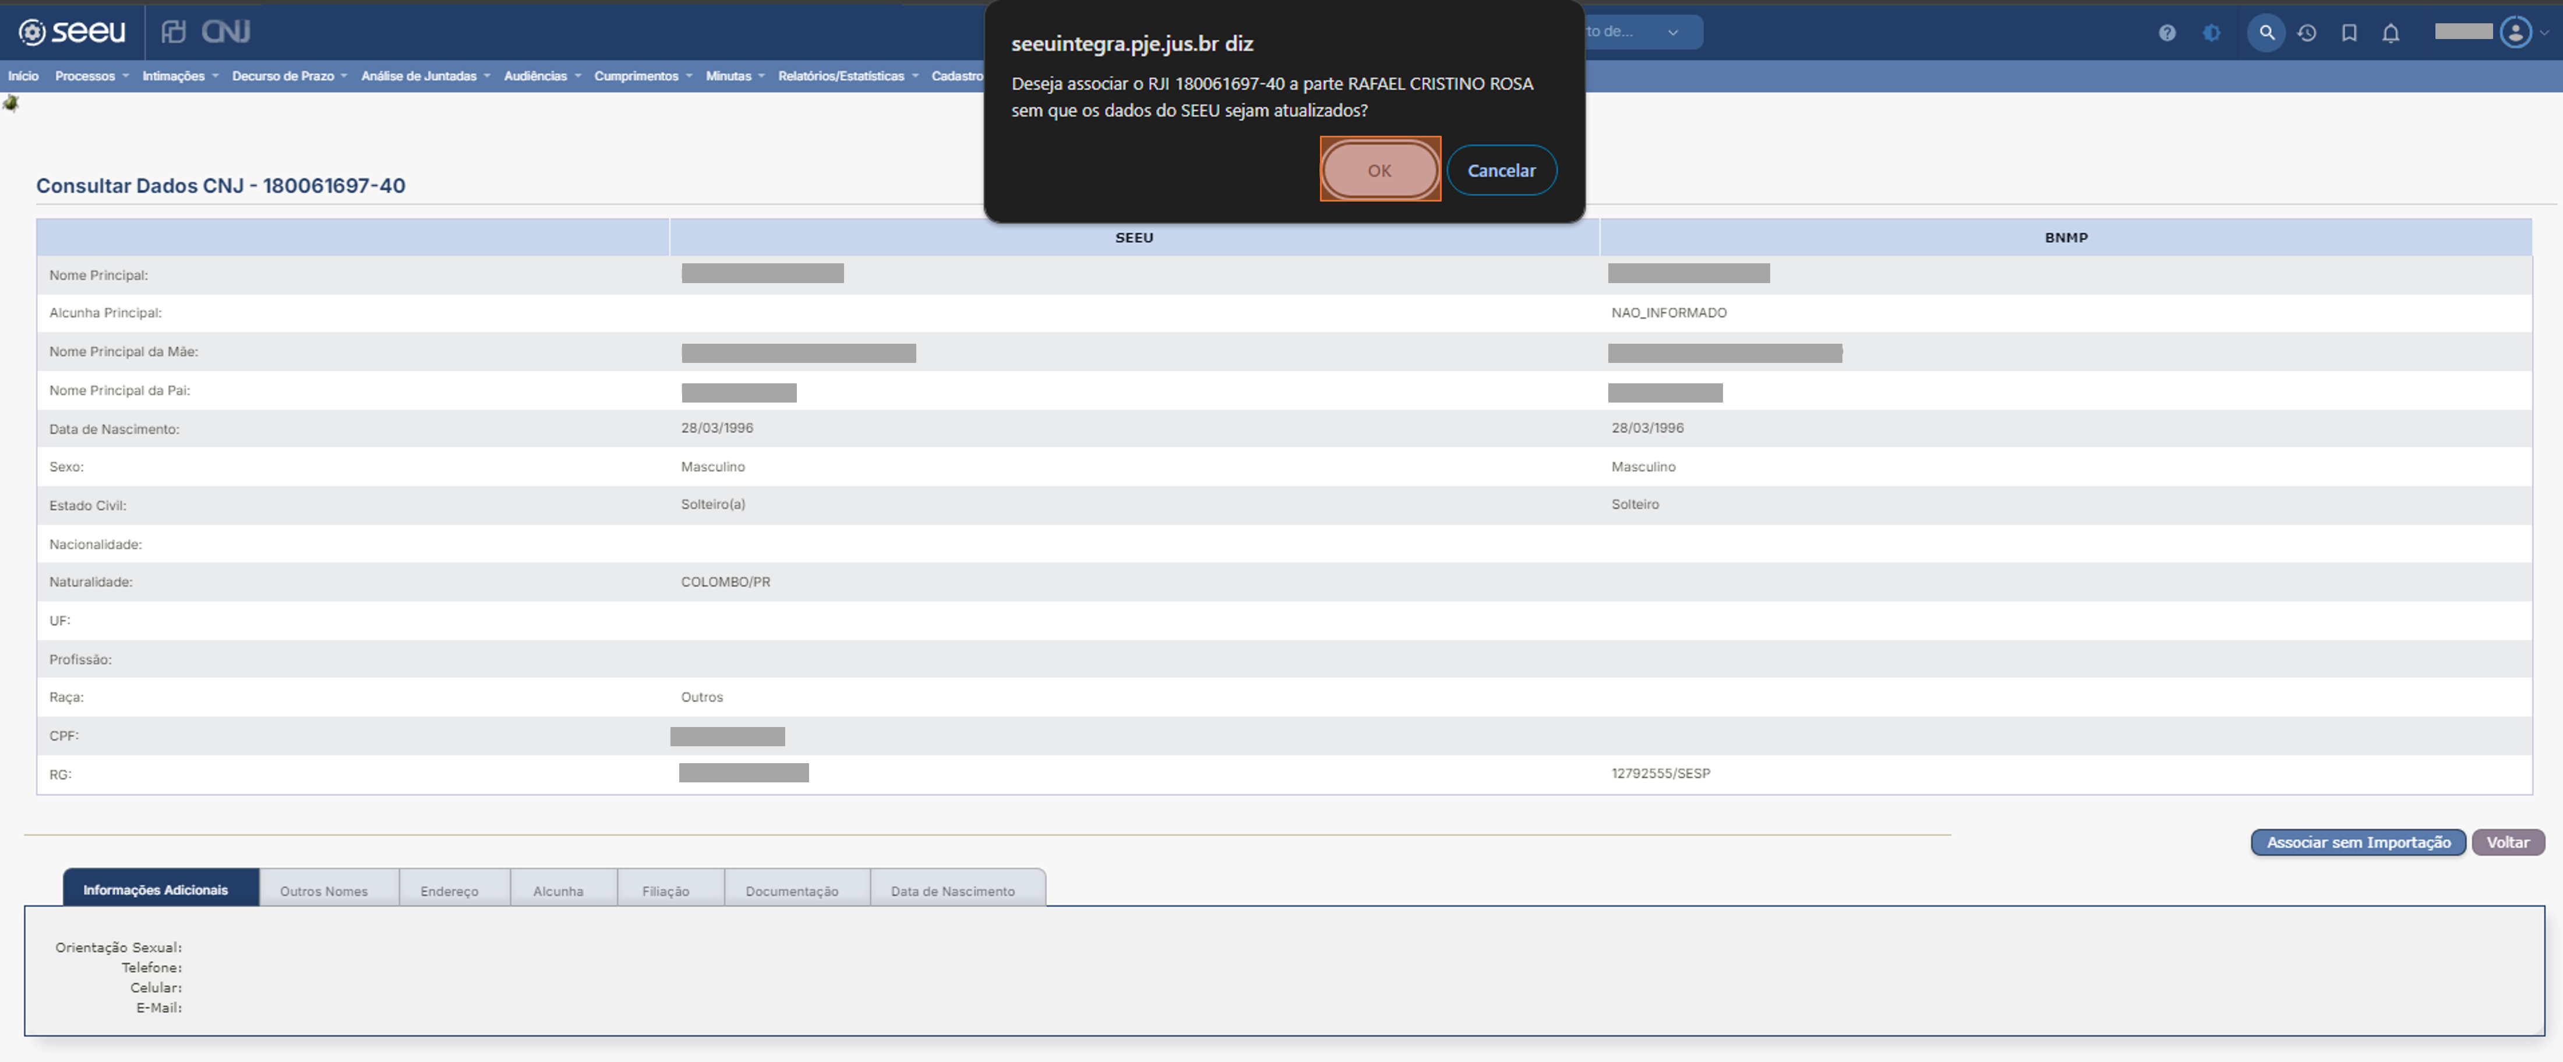The height and width of the screenshot is (1062, 2563).
Task: Expand Decurso de Prazo menu
Action: [x=288, y=76]
